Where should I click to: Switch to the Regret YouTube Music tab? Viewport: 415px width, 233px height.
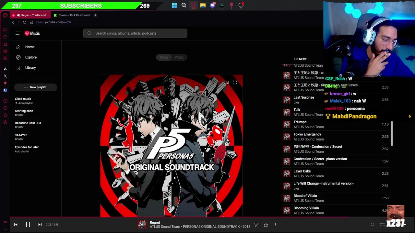(x=31, y=15)
